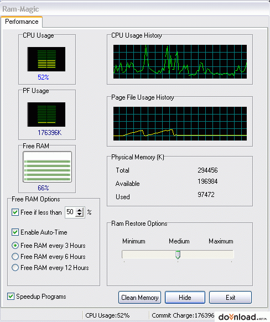This screenshot has width=270, height=322.
Task: Select Free RAM every 6 Hours
Action: tap(15, 257)
